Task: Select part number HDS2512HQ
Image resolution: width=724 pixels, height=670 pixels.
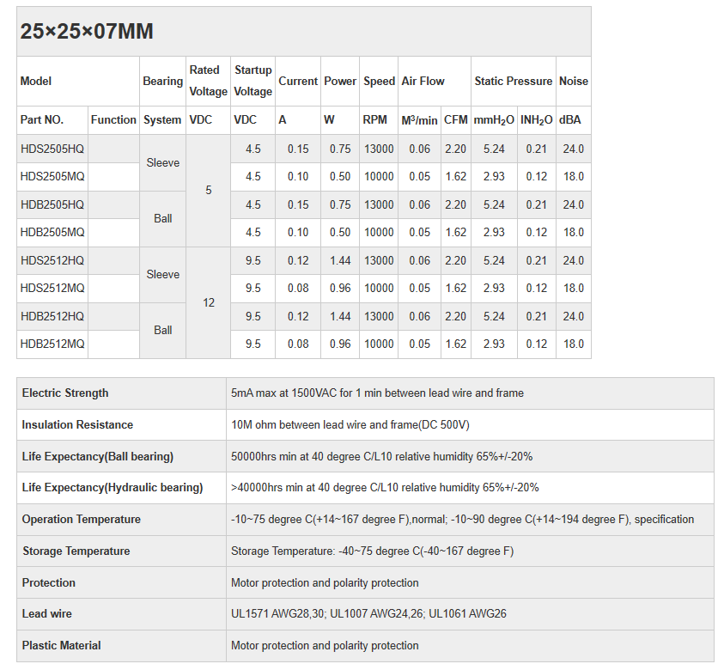Action: 52,260
